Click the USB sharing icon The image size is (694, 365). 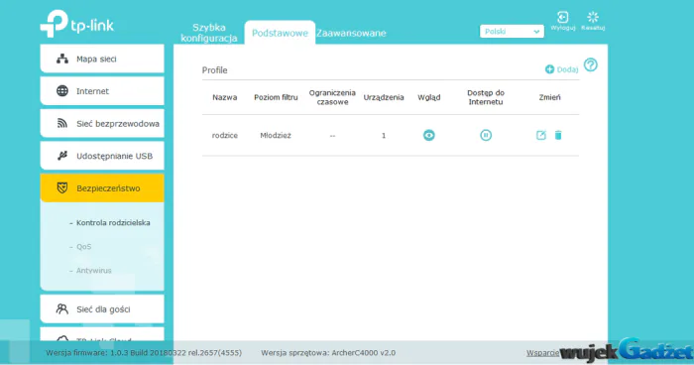click(x=62, y=156)
